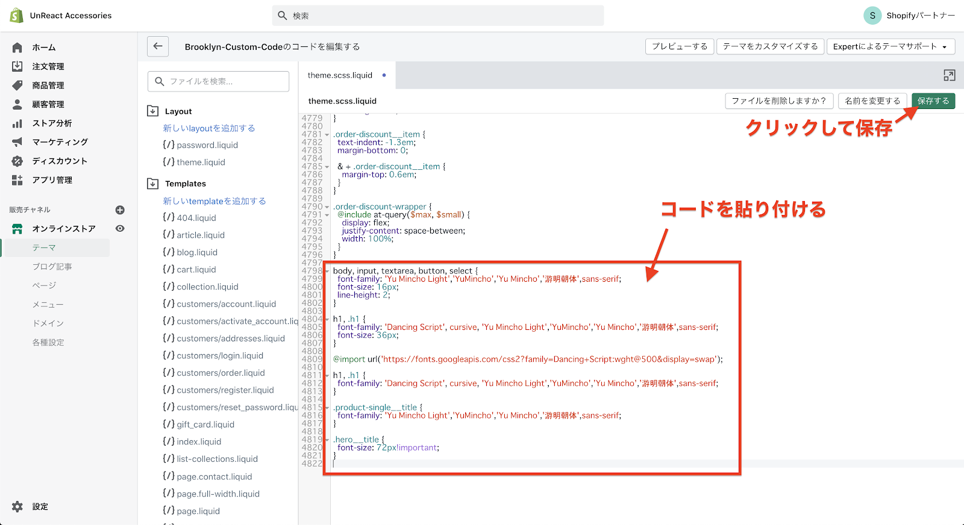Add a new sales channel plus icon

120,210
